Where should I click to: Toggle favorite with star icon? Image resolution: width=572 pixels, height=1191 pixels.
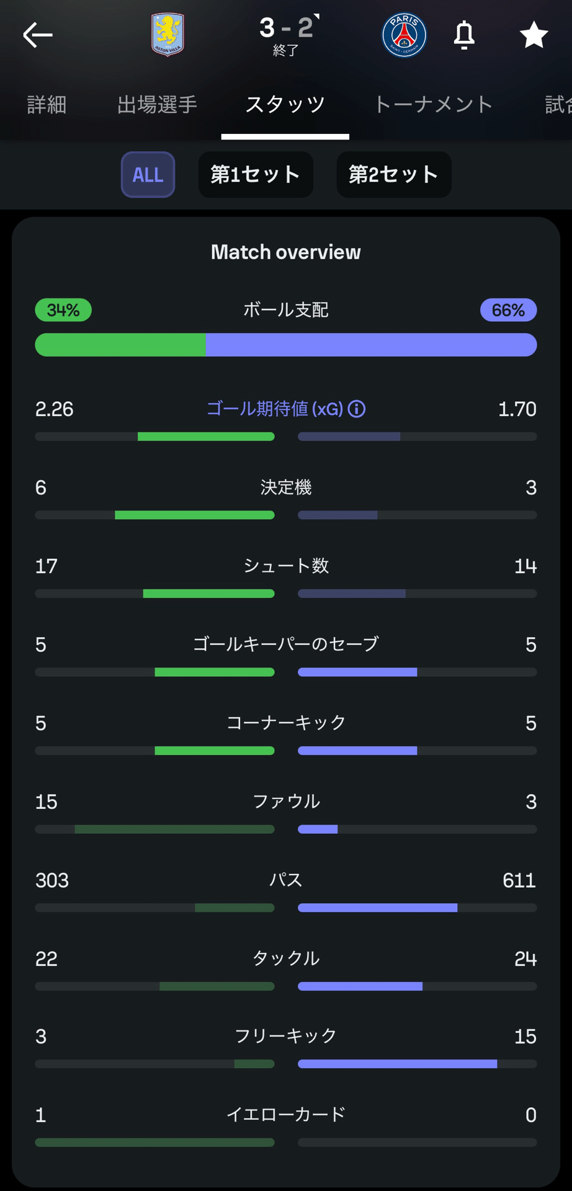534,35
